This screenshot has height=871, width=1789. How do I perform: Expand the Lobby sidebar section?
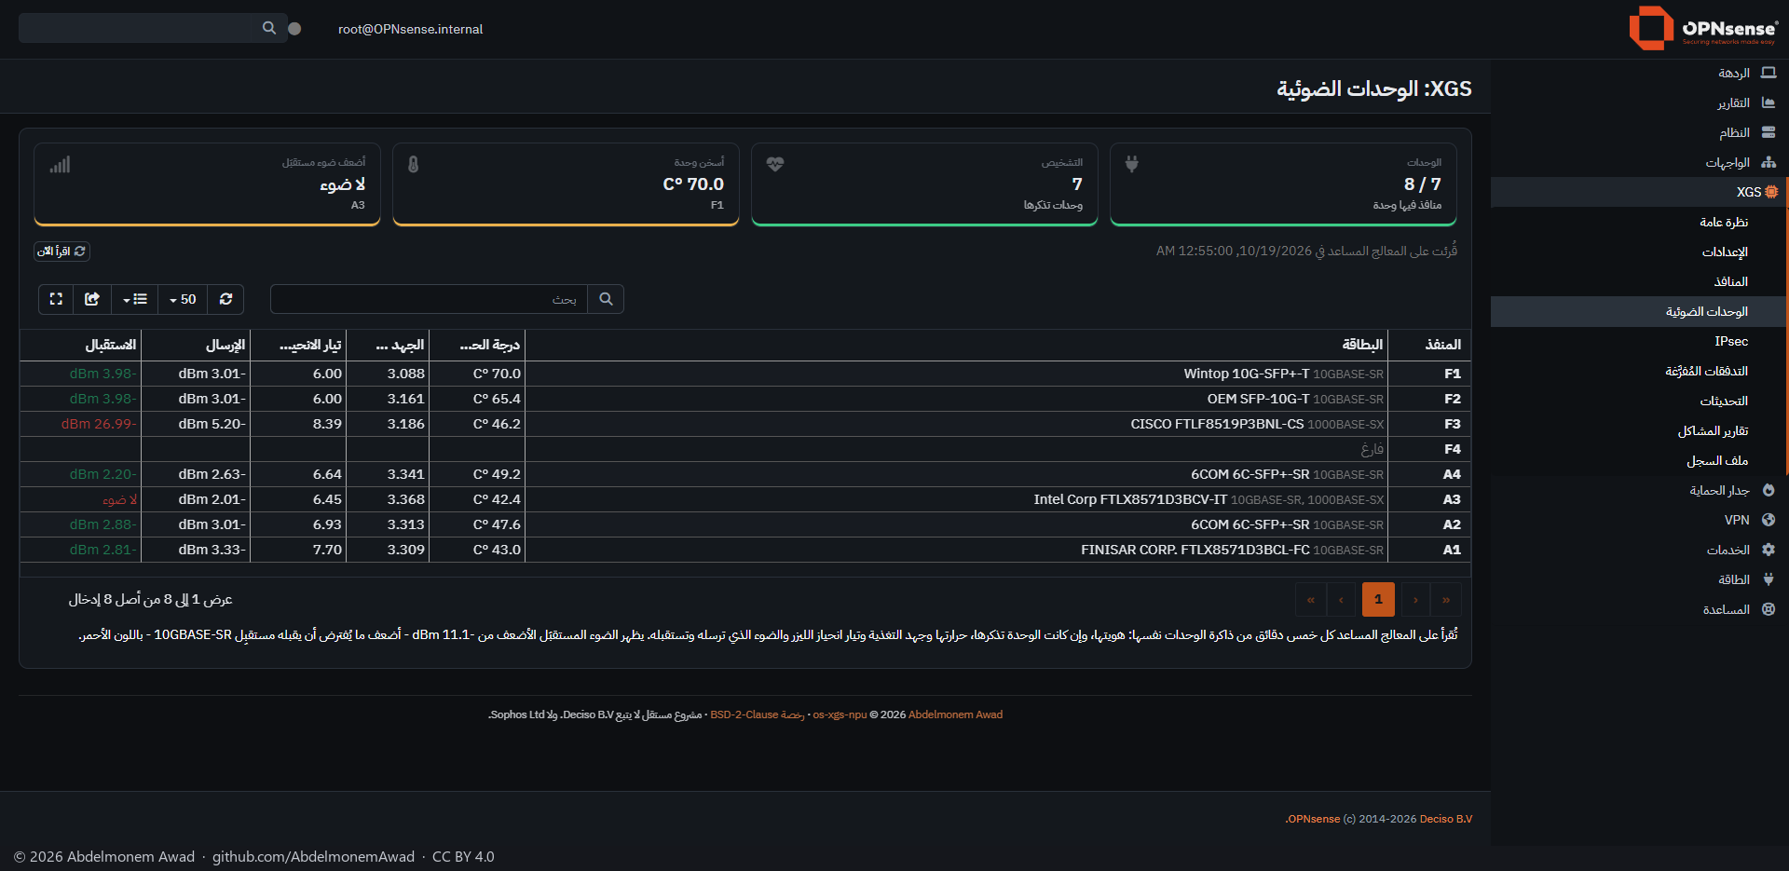[x=1640, y=73]
